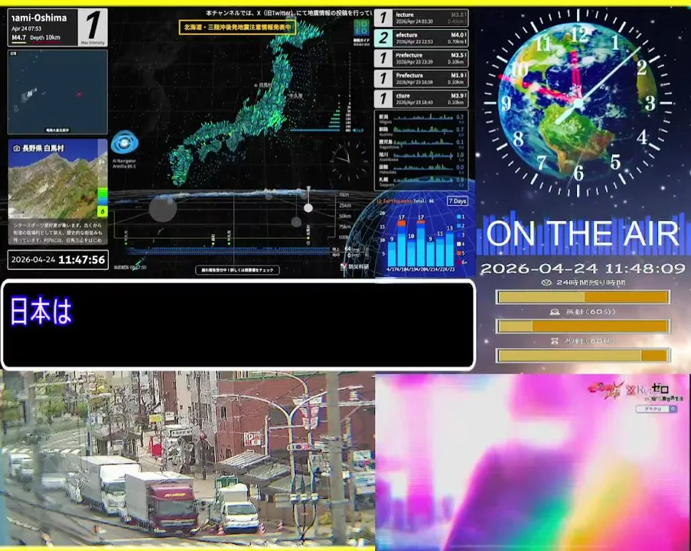Click the 長野県 白馬村 location label

pos(43,148)
